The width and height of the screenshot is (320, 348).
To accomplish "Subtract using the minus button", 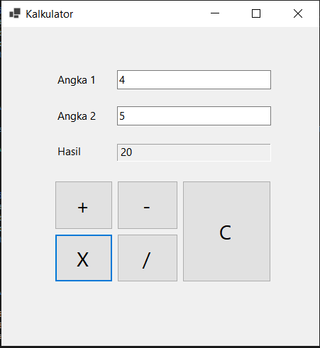I will pyautogui.click(x=148, y=205).
